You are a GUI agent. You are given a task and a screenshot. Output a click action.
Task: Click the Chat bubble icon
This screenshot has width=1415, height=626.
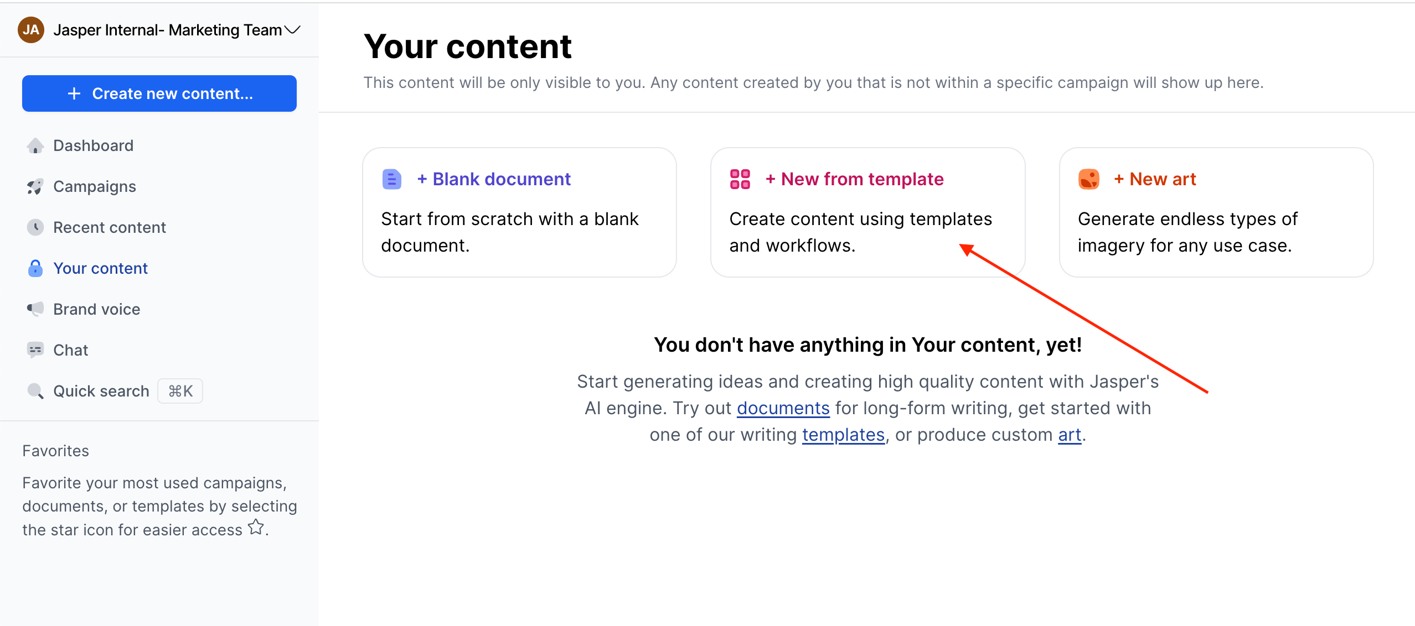(35, 350)
